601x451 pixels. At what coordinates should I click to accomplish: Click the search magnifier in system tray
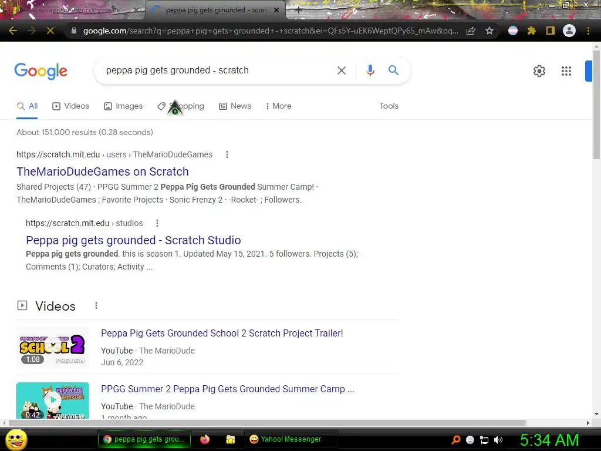(x=456, y=440)
